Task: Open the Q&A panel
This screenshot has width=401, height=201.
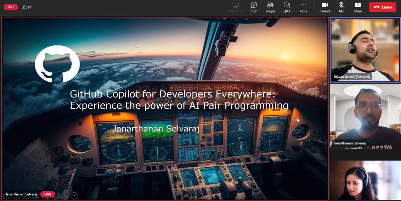Action: tap(287, 7)
